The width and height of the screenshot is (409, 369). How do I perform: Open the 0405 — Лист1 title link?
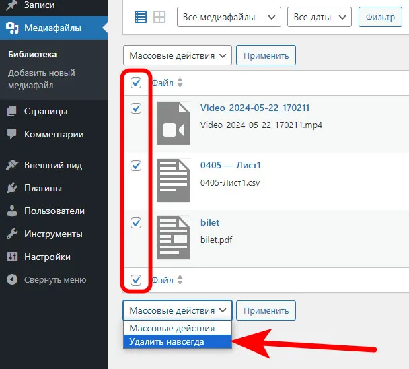(230, 165)
